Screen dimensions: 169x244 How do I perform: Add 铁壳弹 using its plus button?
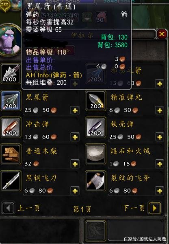click(160, 137)
